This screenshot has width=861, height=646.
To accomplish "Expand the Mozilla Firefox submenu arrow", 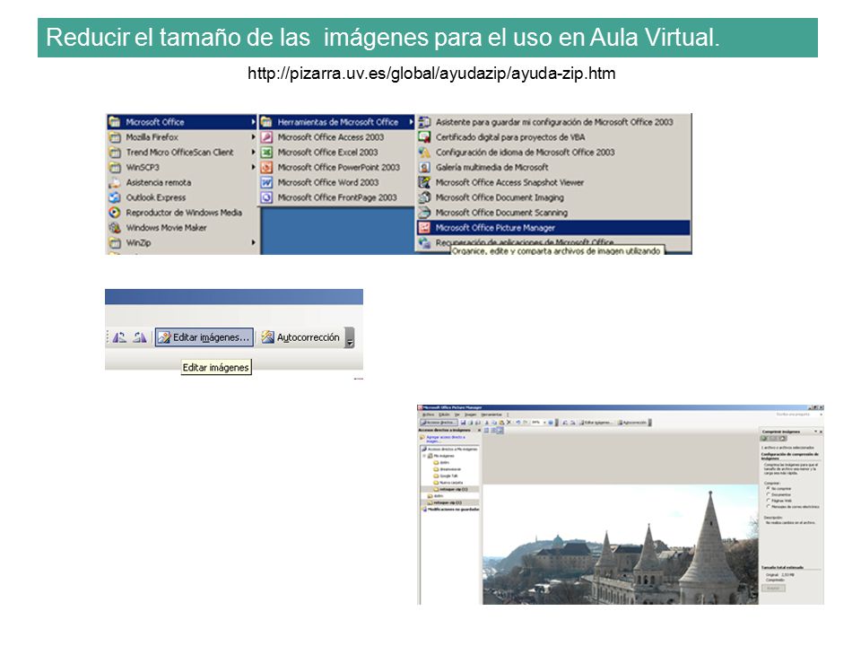I will tap(253, 137).
